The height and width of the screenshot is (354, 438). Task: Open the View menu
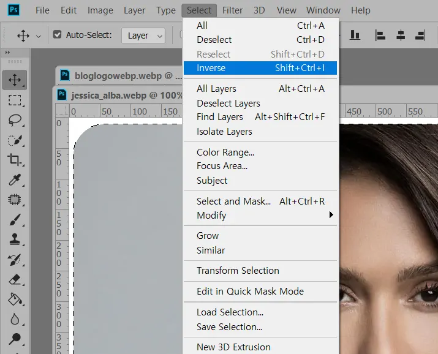(x=286, y=10)
